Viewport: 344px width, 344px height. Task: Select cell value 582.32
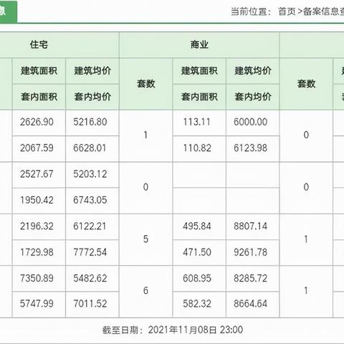pyautogui.click(x=197, y=304)
